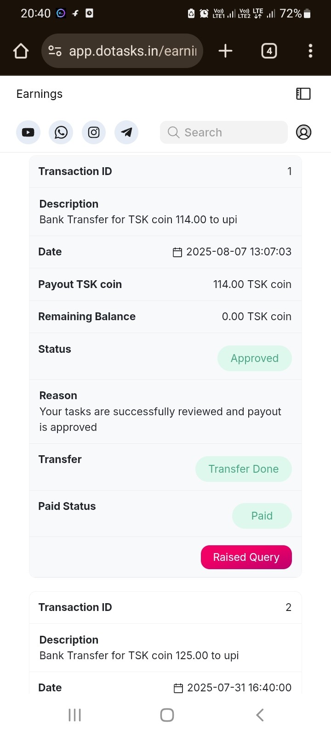Tap the browser address bar URL
This screenshot has width=331, height=735.
[x=132, y=51]
